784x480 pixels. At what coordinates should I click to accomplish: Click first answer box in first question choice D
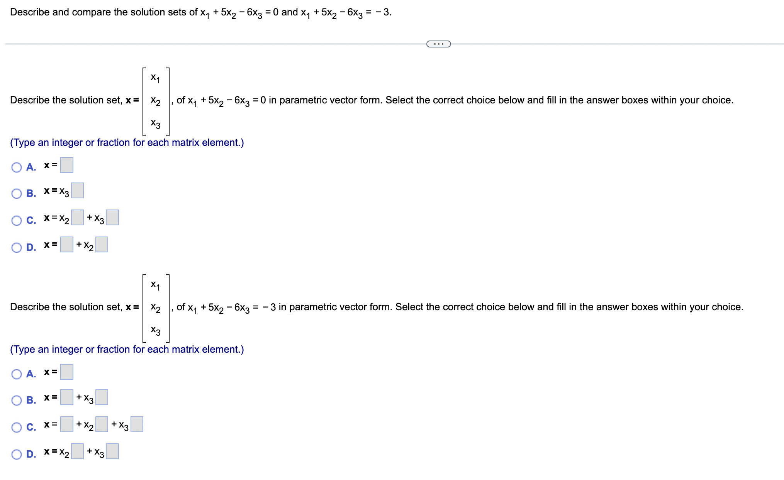[x=66, y=245]
